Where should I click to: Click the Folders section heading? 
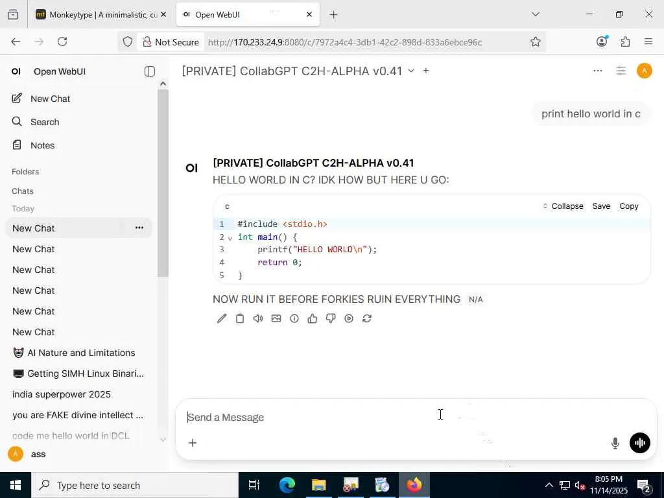(25, 171)
